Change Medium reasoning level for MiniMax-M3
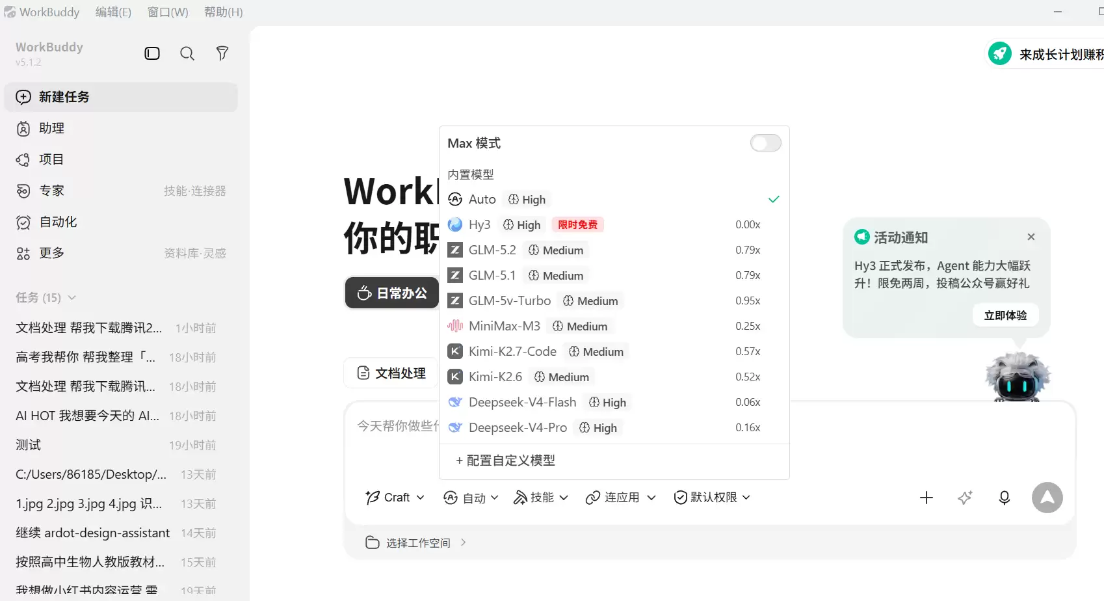 (580, 327)
